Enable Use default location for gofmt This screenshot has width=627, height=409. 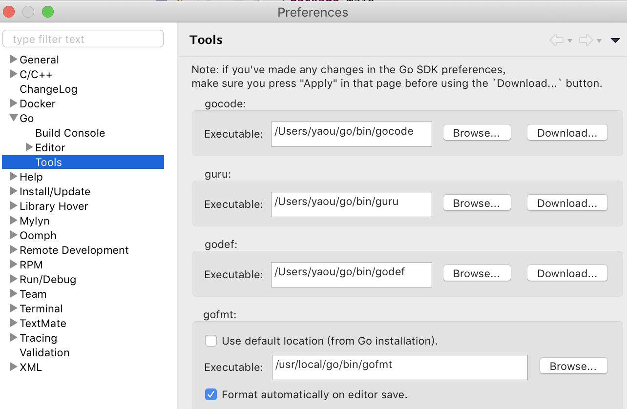point(211,341)
